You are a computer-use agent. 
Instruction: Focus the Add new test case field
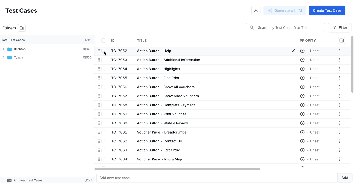pyautogui.click(x=217, y=178)
